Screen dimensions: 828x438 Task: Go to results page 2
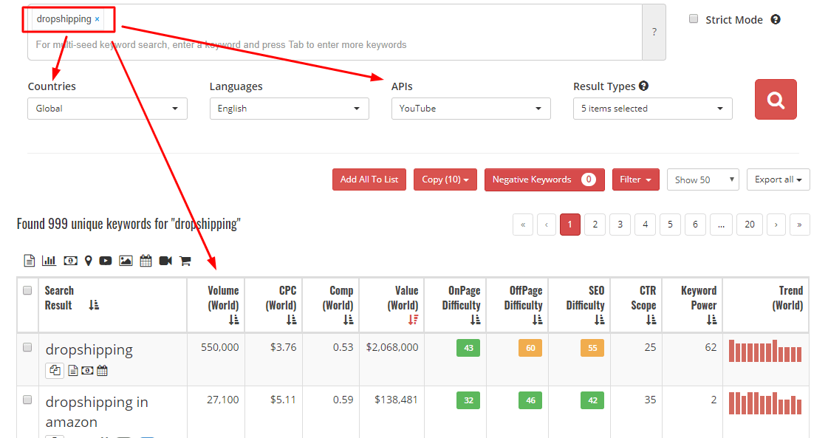595,225
